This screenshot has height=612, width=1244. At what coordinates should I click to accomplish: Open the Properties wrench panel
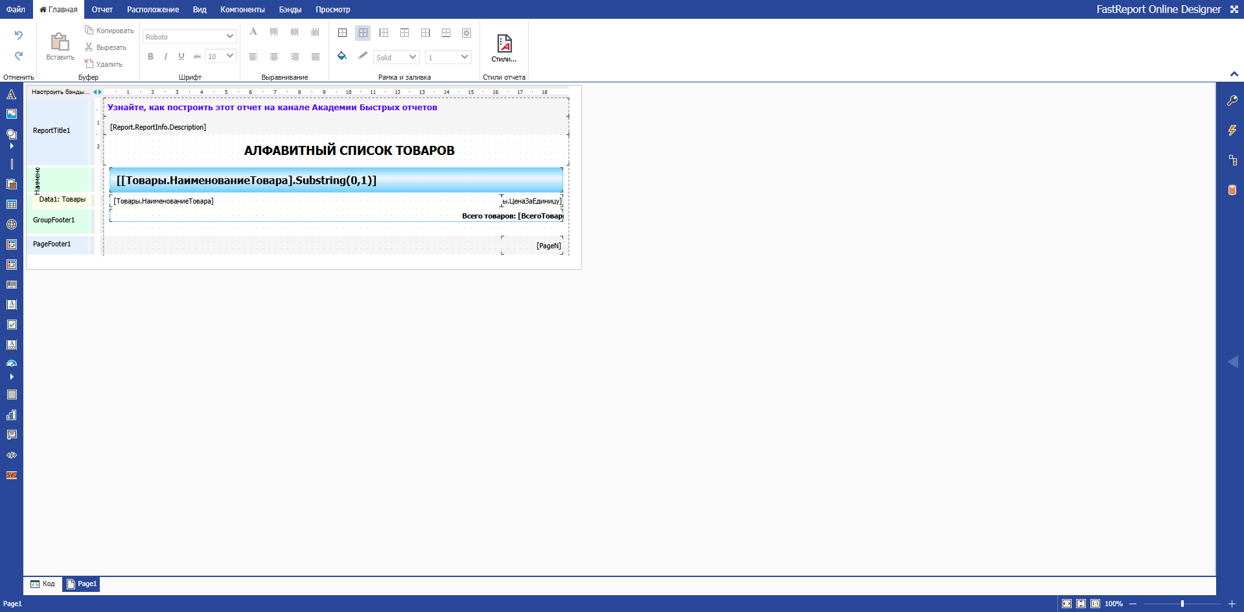pyautogui.click(x=1232, y=100)
